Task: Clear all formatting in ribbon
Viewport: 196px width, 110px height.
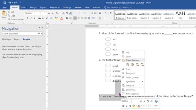Action: (63, 13)
